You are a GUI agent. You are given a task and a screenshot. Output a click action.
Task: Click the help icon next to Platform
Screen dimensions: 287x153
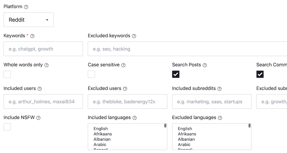coord(26,7)
